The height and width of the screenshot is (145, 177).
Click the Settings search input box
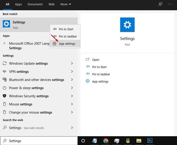tap(39, 141)
